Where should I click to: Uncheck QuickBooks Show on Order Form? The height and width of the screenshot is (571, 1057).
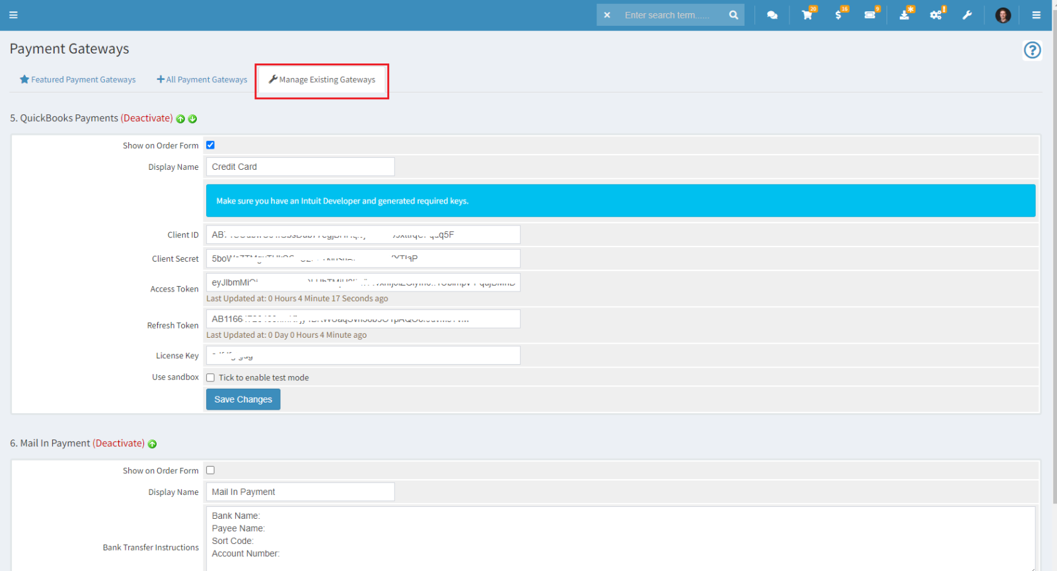[x=210, y=145]
